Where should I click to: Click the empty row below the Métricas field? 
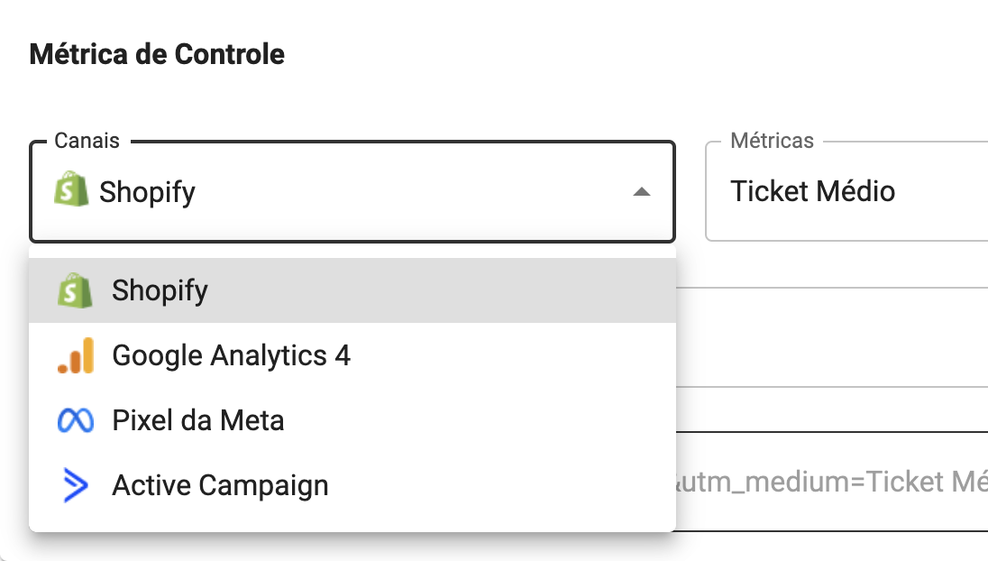point(832,337)
